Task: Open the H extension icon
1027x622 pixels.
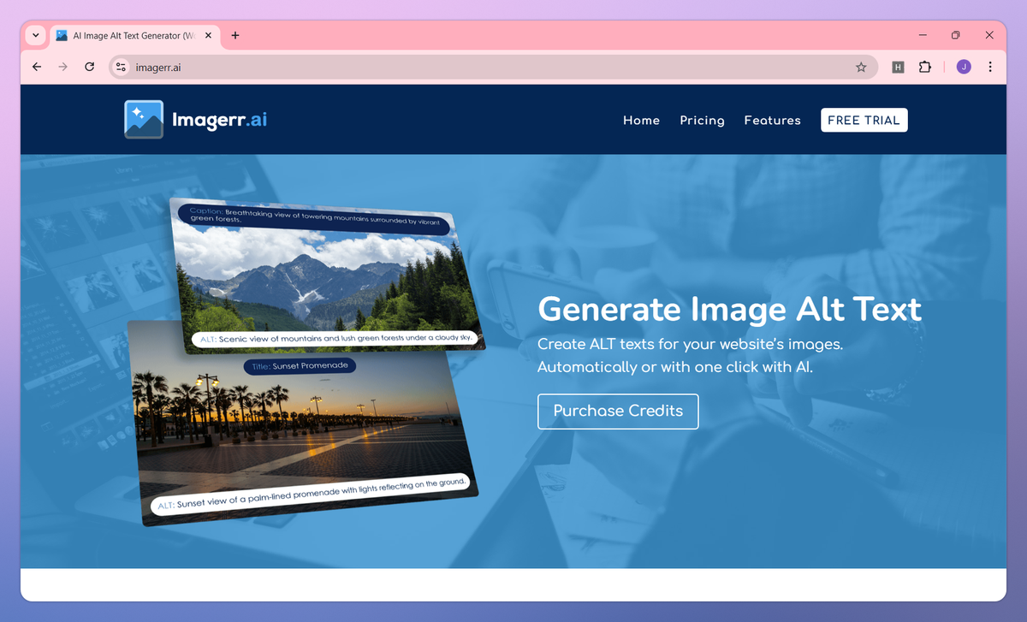Action: click(898, 67)
